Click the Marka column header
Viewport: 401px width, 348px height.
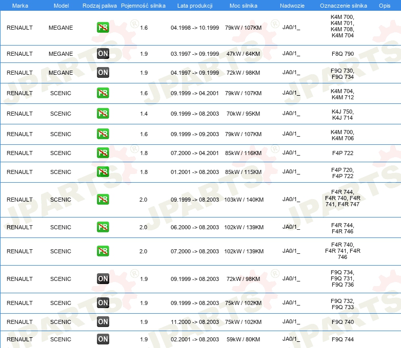pyautogui.click(x=20, y=5)
